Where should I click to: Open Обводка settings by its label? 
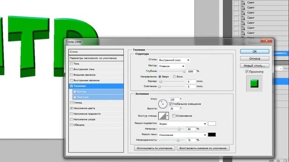click(79, 125)
